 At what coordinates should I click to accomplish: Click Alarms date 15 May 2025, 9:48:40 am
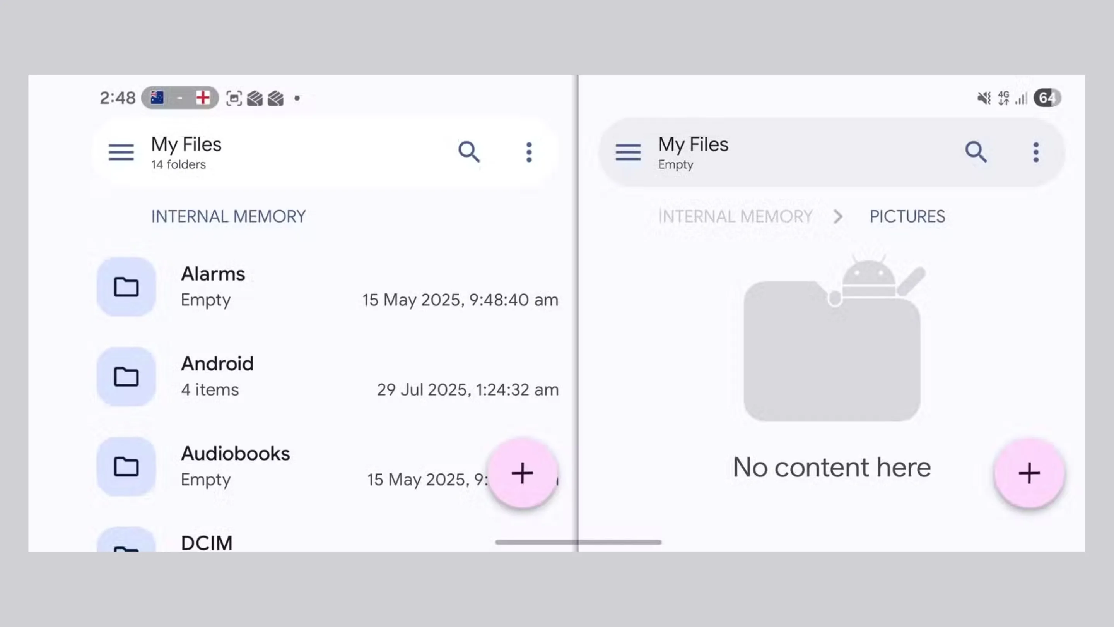pyautogui.click(x=460, y=300)
